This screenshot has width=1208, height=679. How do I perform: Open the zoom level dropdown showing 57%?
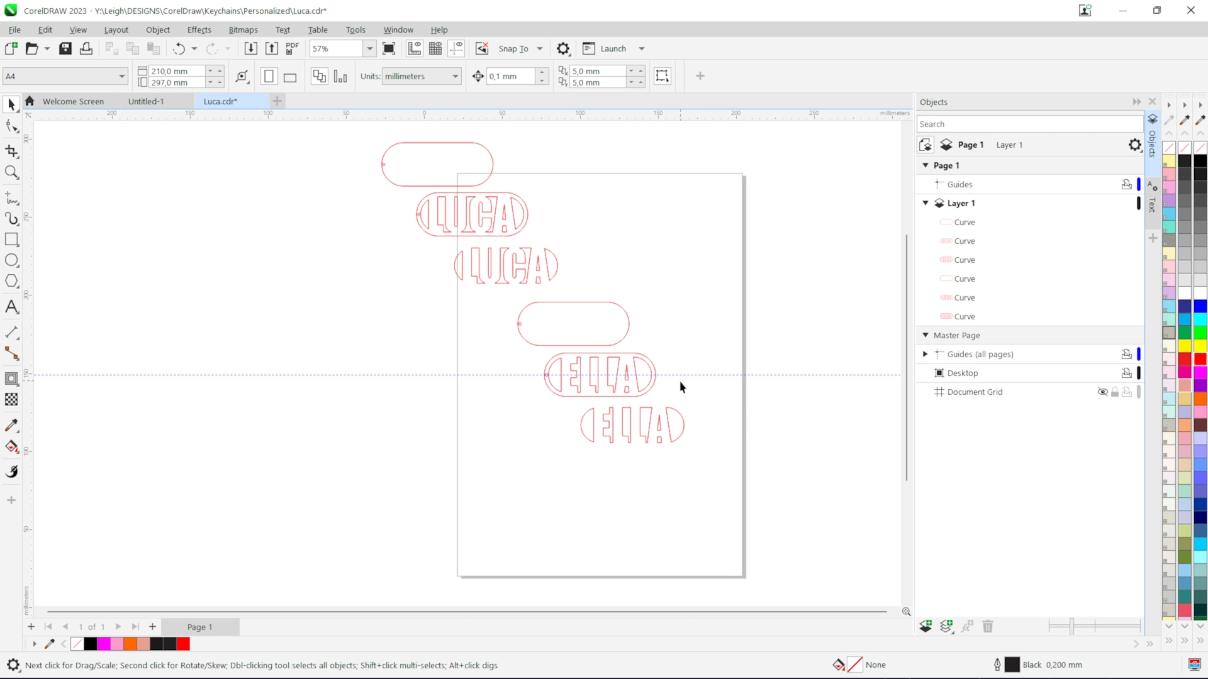coord(370,48)
